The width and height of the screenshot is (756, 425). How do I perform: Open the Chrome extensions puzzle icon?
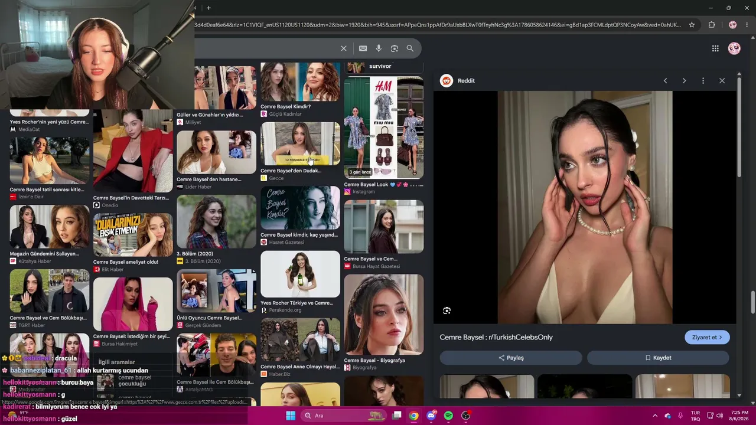(x=712, y=25)
